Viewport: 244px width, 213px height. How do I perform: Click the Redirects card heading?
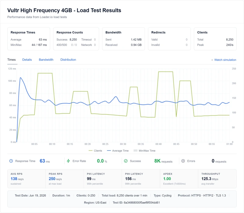(x=158, y=33)
